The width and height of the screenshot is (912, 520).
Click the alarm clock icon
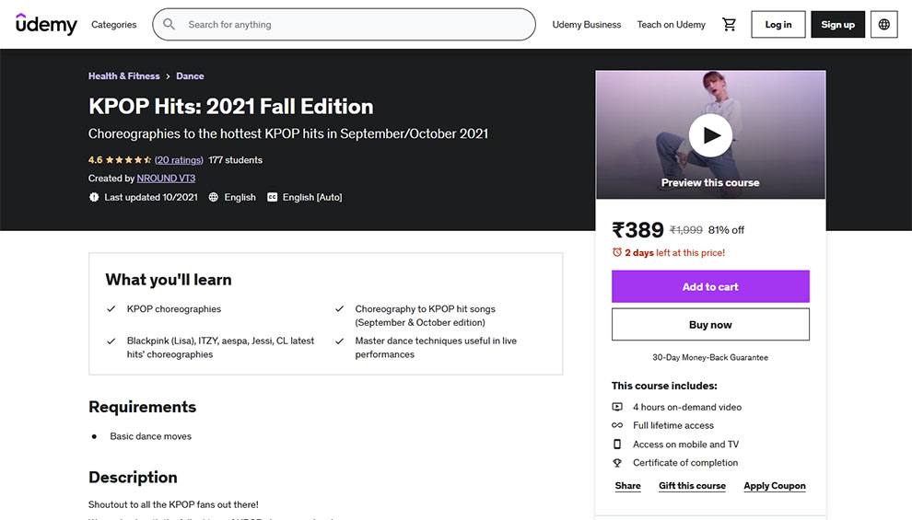(x=617, y=252)
